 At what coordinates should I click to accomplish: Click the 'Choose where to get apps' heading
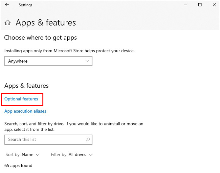pyautogui.click(x=40, y=38)
